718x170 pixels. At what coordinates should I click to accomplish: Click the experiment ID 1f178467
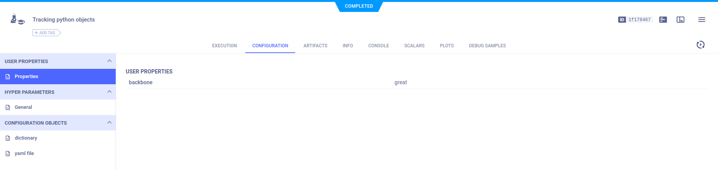coord(639,20)
